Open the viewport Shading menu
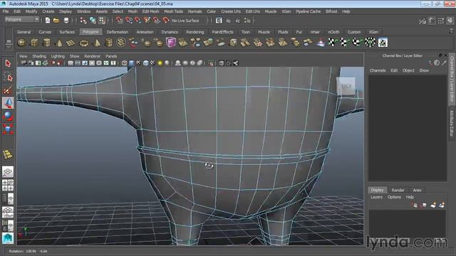This screenshot has height=256, width=456. [39, 56]
